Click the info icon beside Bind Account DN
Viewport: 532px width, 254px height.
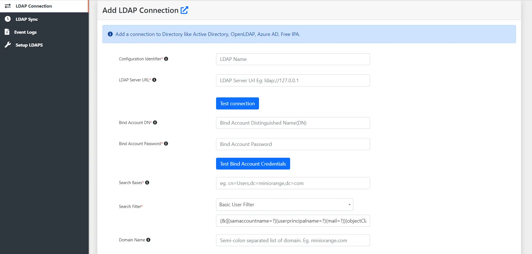coord(156,122)
